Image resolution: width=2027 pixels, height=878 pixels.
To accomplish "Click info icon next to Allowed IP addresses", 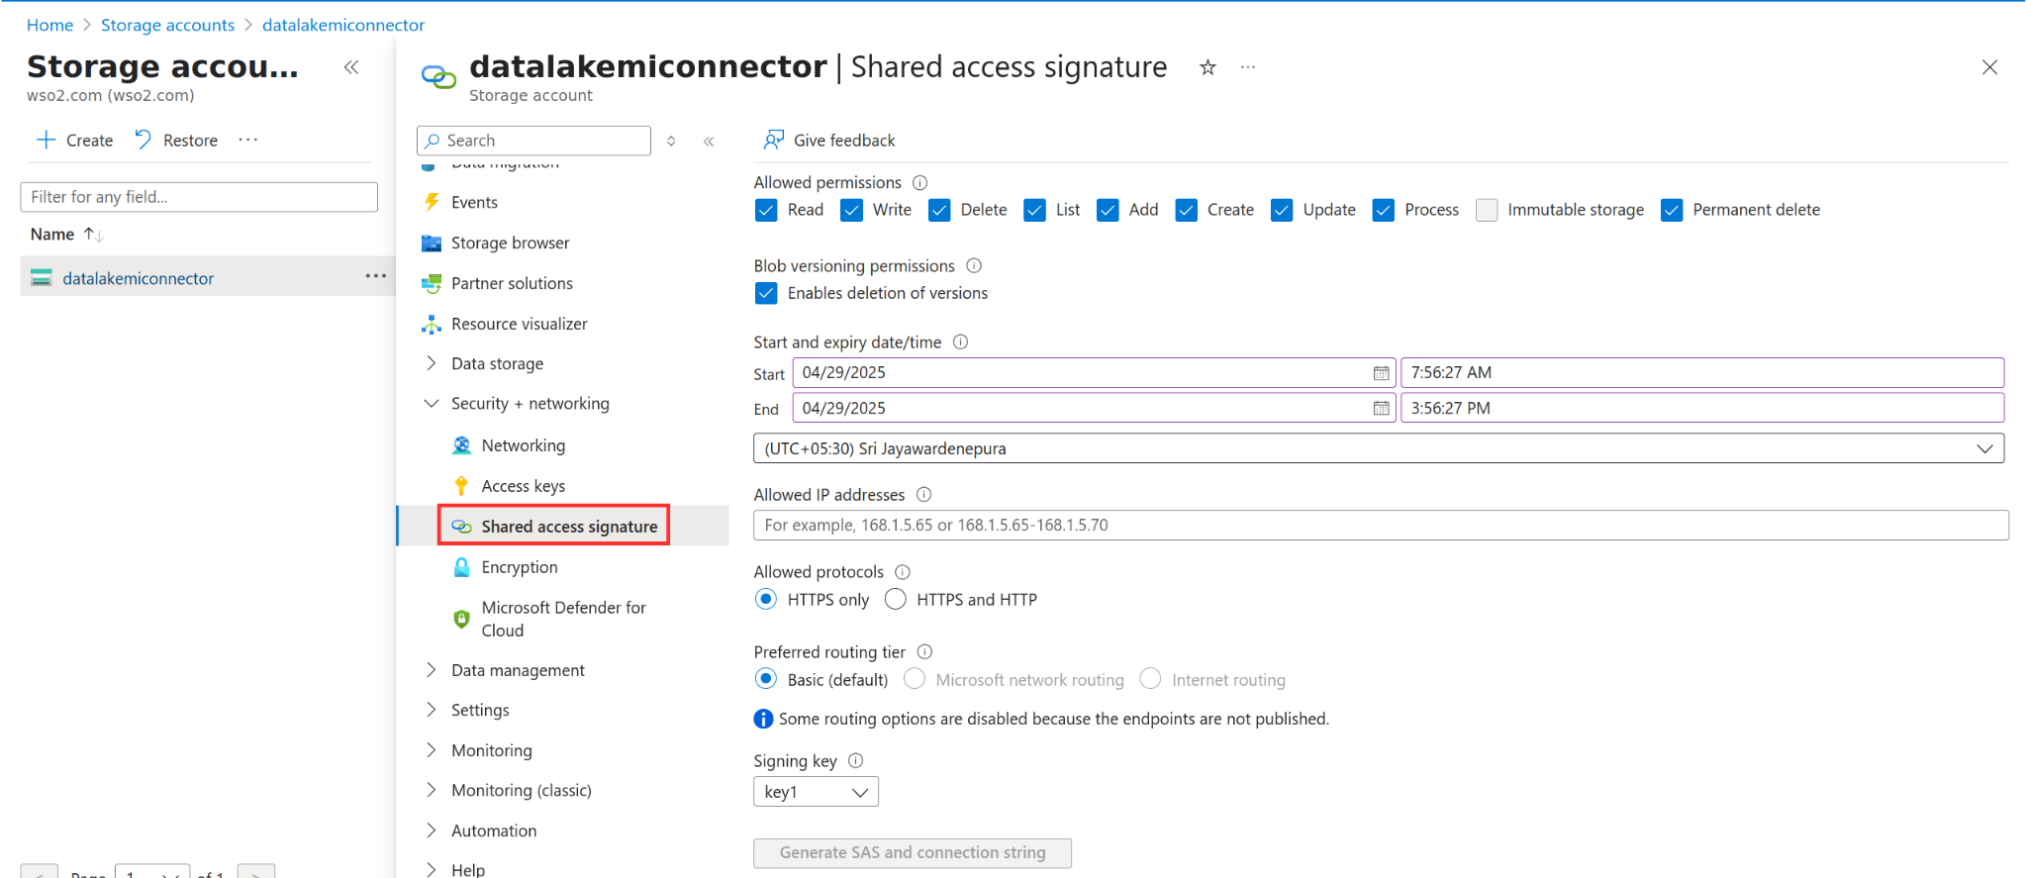I will 923,494.
